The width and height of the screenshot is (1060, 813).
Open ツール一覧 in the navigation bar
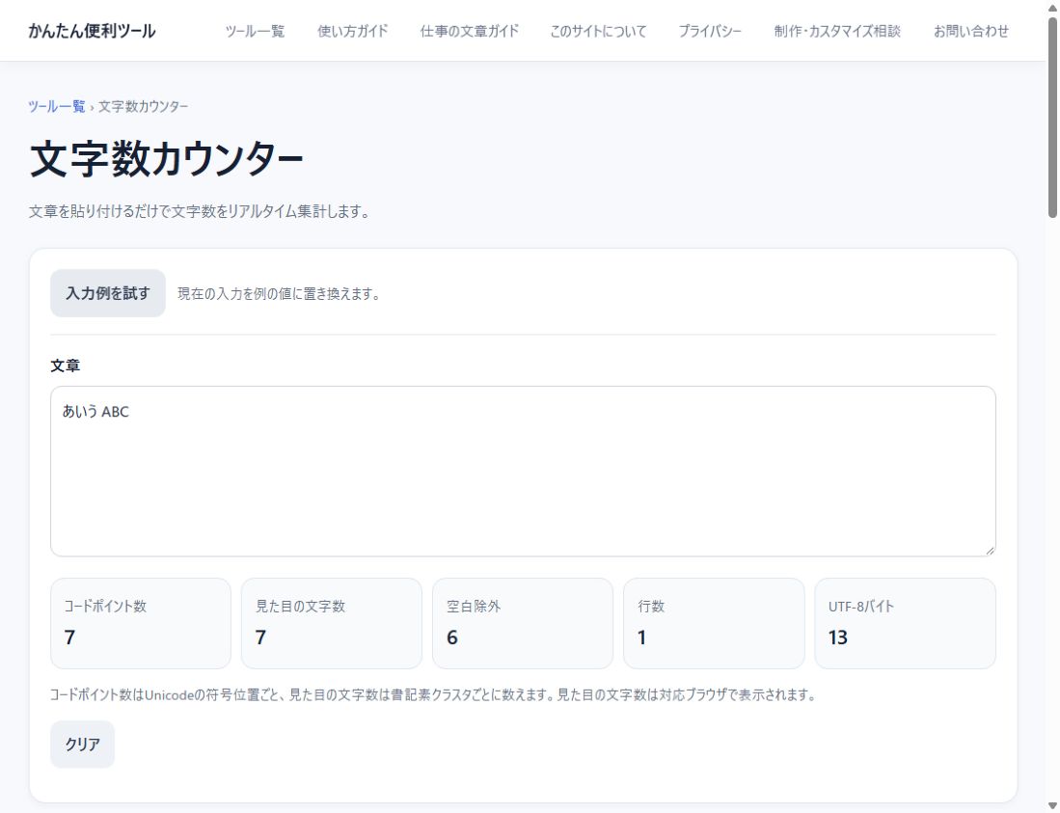click(x=255, y=31)
